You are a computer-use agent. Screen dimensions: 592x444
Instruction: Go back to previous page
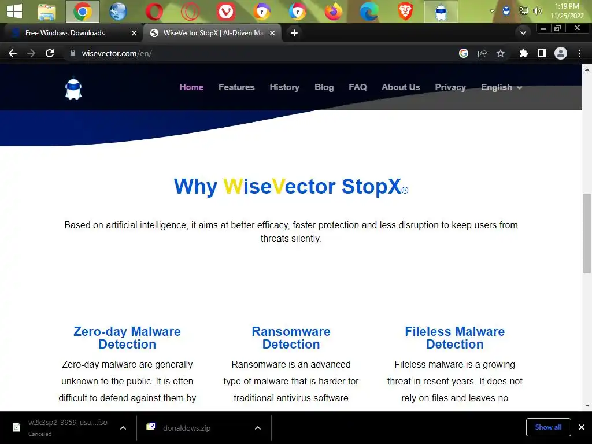tap(13, 53)
